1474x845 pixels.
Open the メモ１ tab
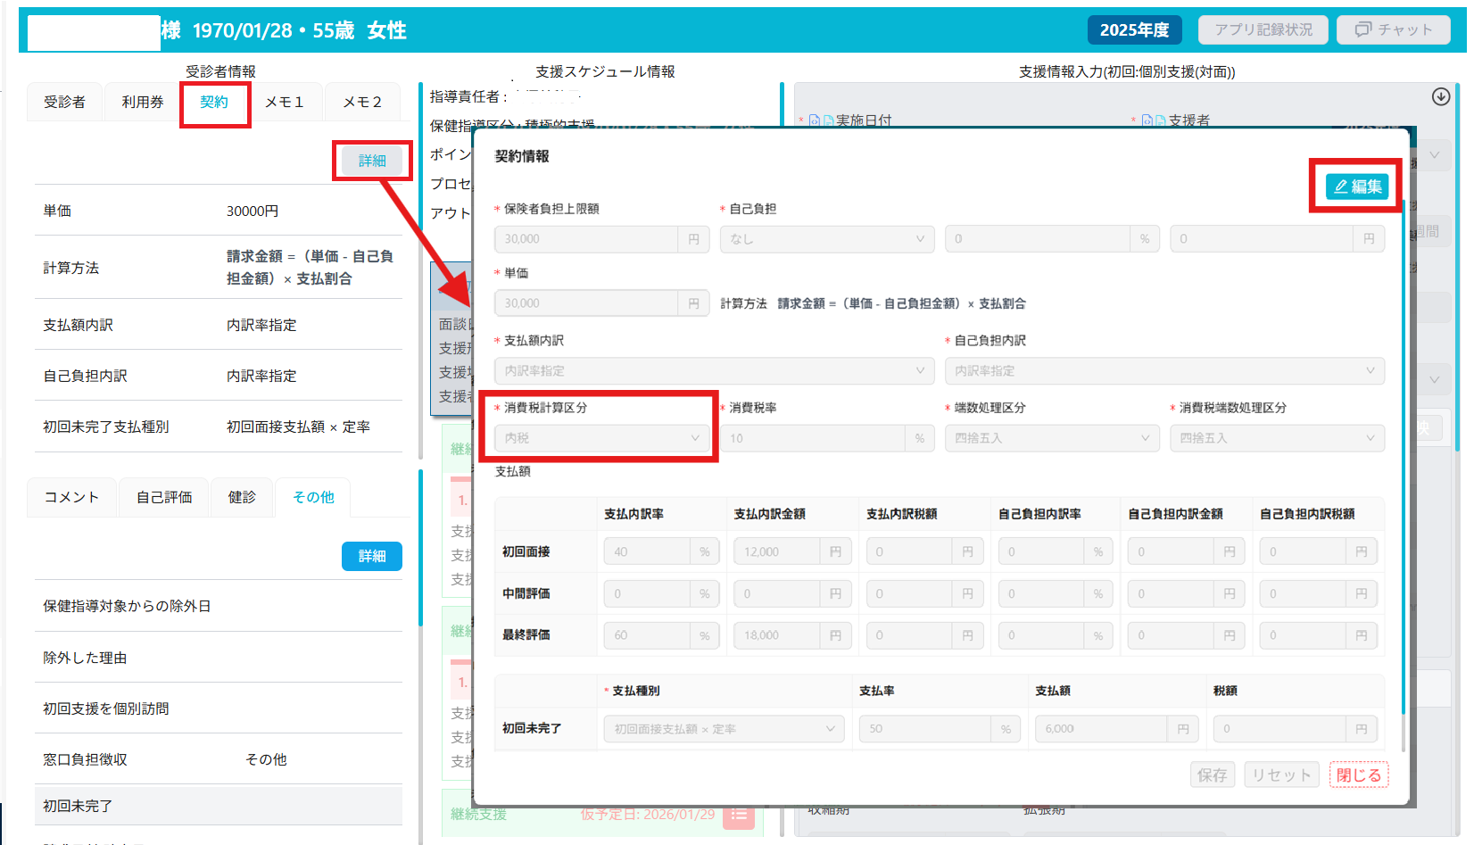coord(285,103)
